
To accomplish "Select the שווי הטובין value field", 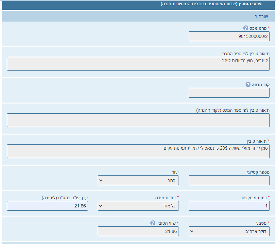I will (138, 231).
